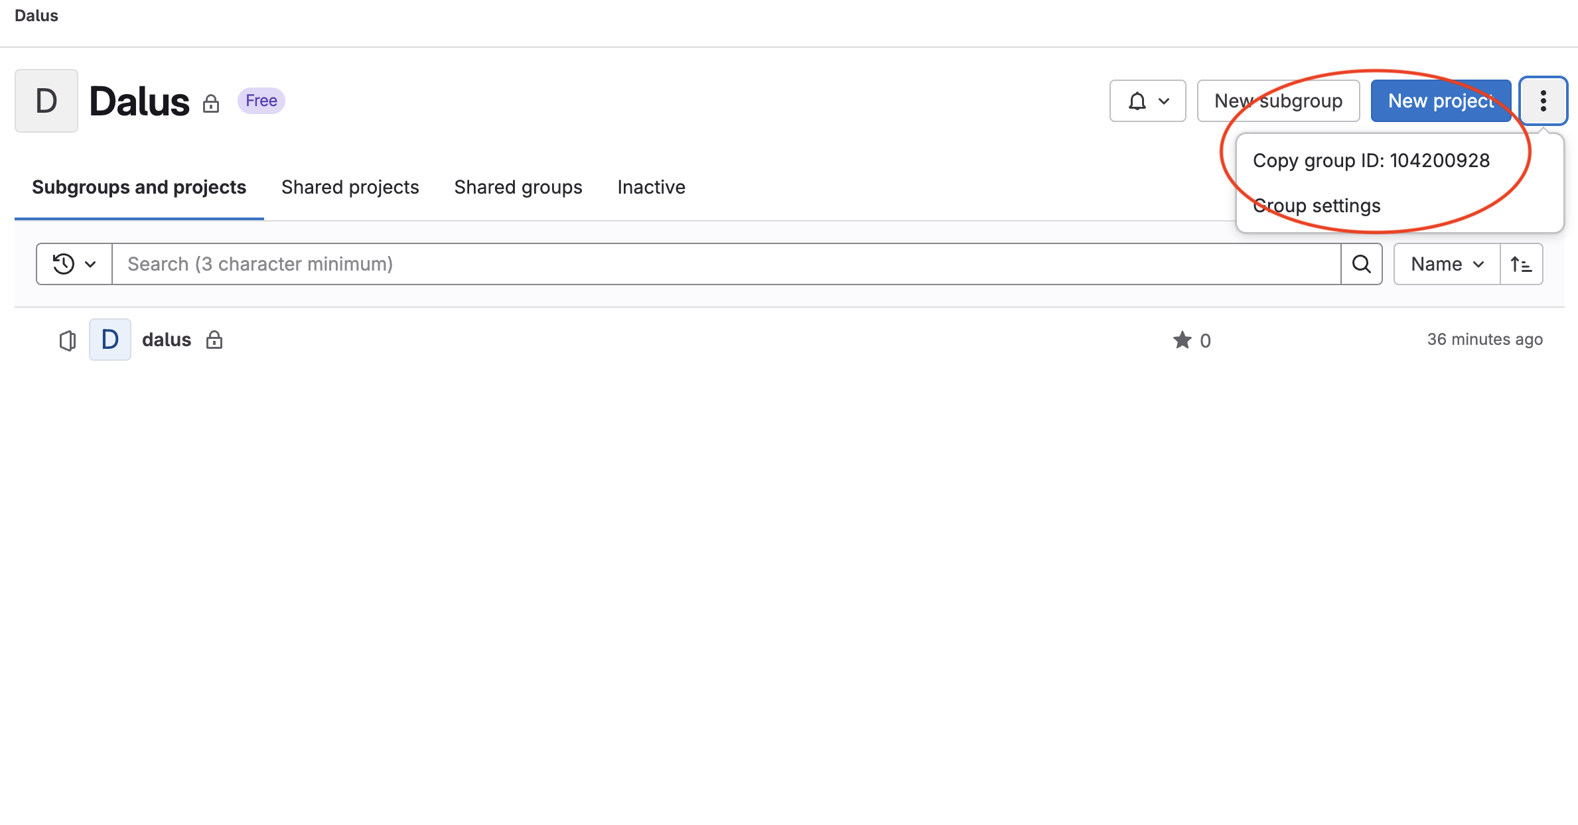Click the Dalus group avatar

pyautogui.click(x=46, y=100)
